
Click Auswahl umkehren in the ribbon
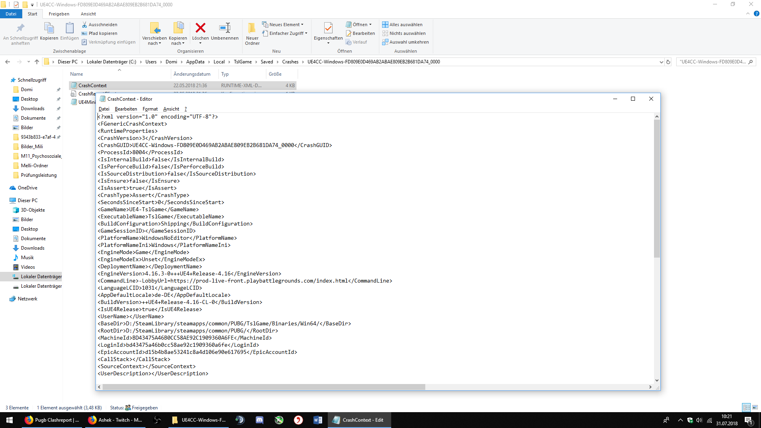[405, 42]
